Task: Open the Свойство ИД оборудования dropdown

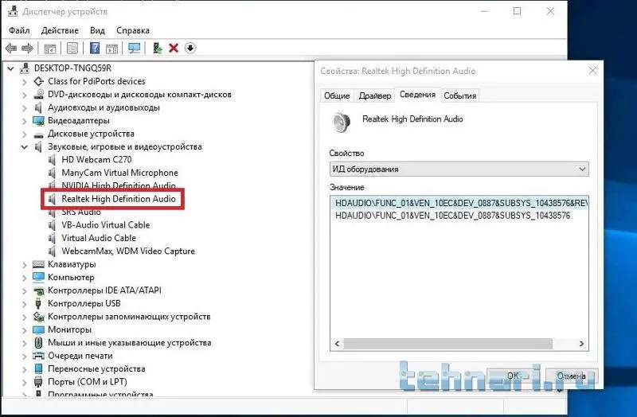Action: (x=459, y=169)
